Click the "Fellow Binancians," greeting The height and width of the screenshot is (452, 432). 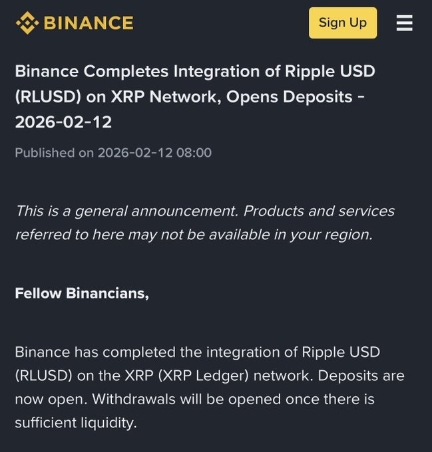pos(82,293)
